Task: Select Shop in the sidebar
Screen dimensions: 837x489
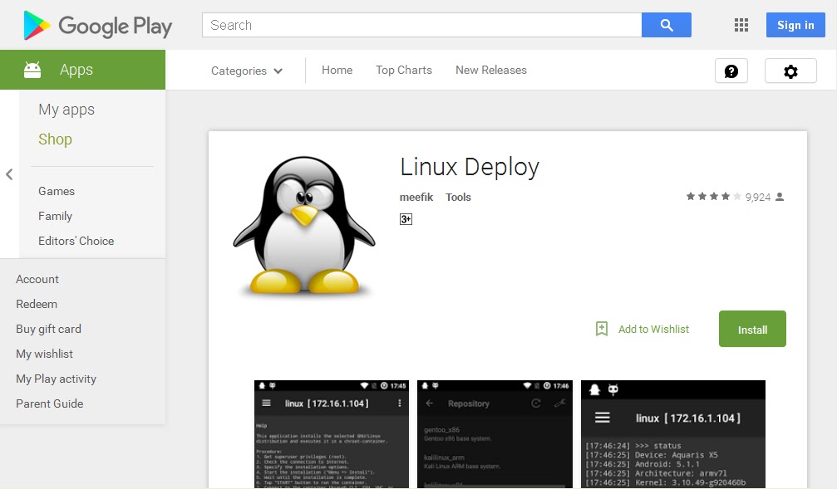Action: [x=55, y=139]
